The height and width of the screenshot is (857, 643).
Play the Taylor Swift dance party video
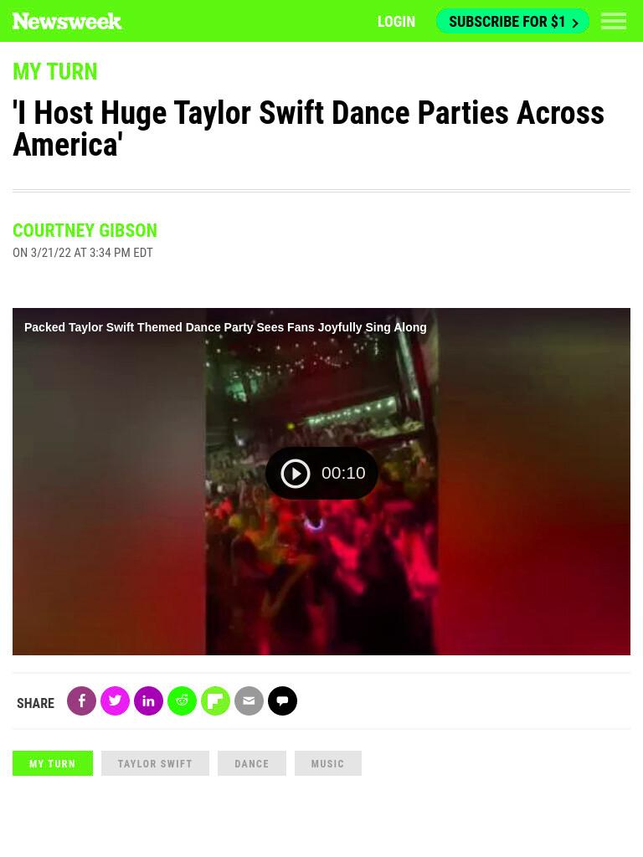pyautogui.click(x=321, y=473)
